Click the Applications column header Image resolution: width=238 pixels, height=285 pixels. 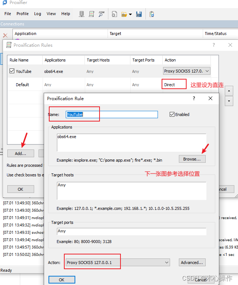pyautogui.click(x=64, y=60)
